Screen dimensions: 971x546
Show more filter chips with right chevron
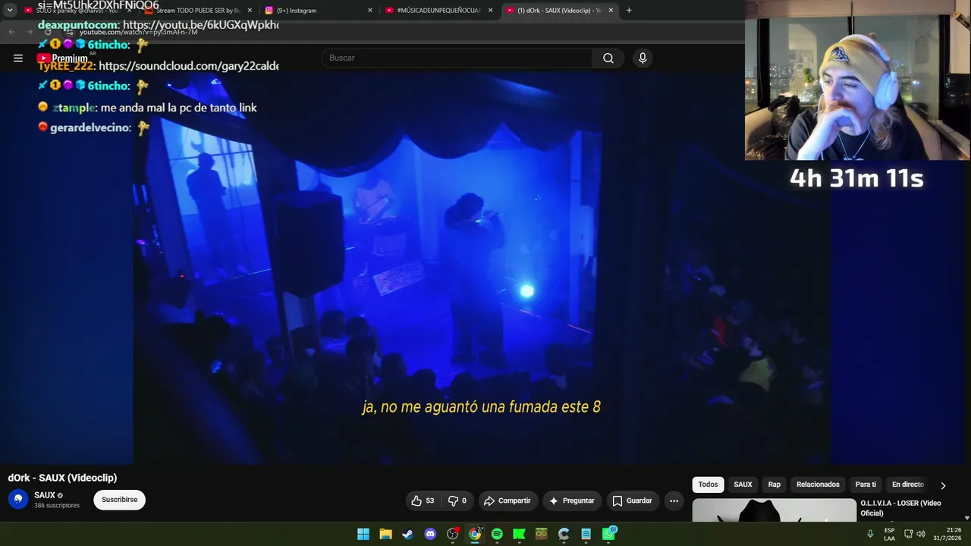click(x=943, y=485)
